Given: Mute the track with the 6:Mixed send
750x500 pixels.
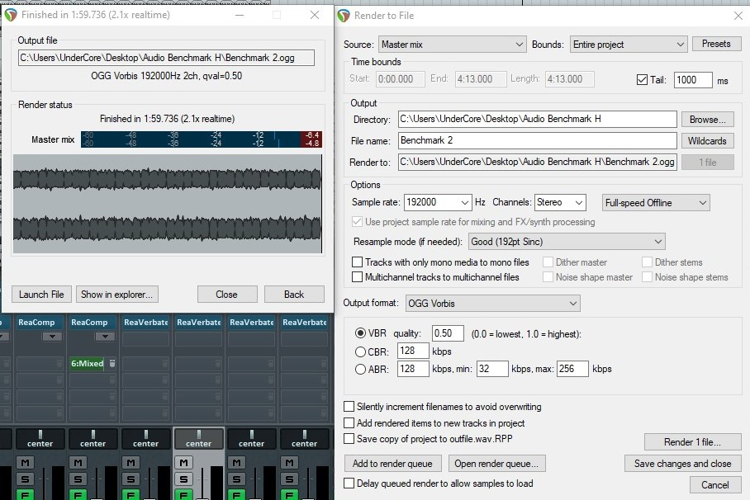Looking at the screenshot, I should pyautogui.click(x=76, y=463).
